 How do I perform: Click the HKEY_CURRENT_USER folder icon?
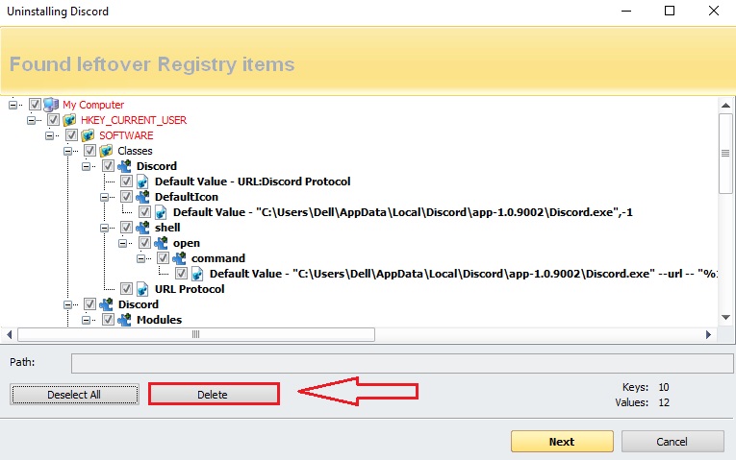point(69,120)
